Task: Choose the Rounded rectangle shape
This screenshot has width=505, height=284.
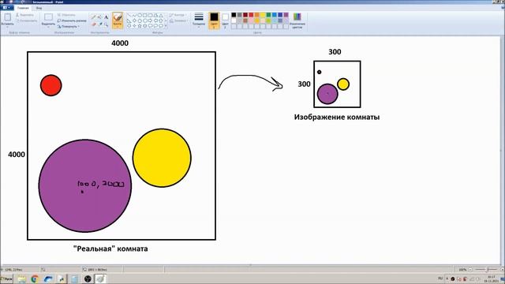Action: (x=151, y=15)
